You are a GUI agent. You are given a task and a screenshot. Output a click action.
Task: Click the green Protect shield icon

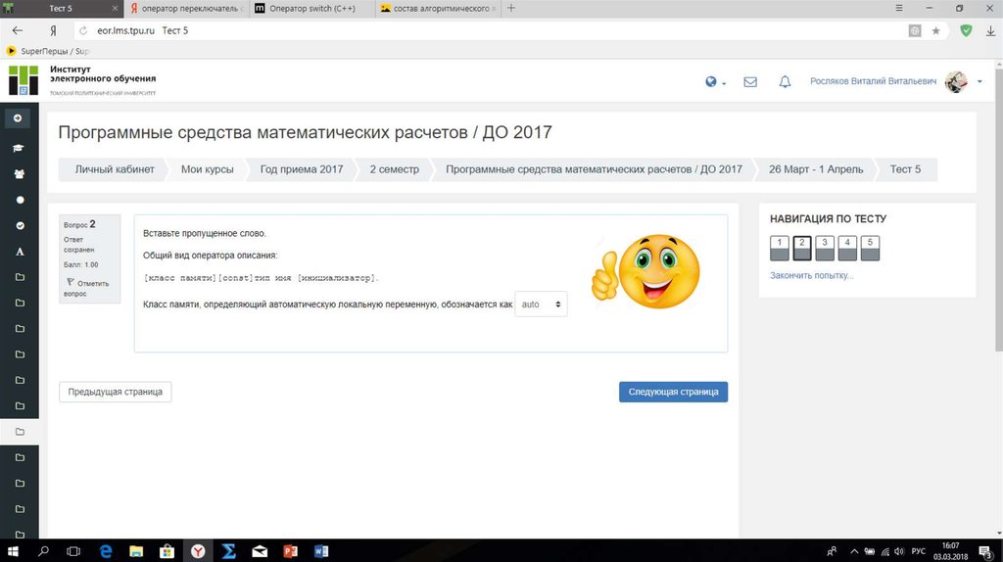(966, 30)
